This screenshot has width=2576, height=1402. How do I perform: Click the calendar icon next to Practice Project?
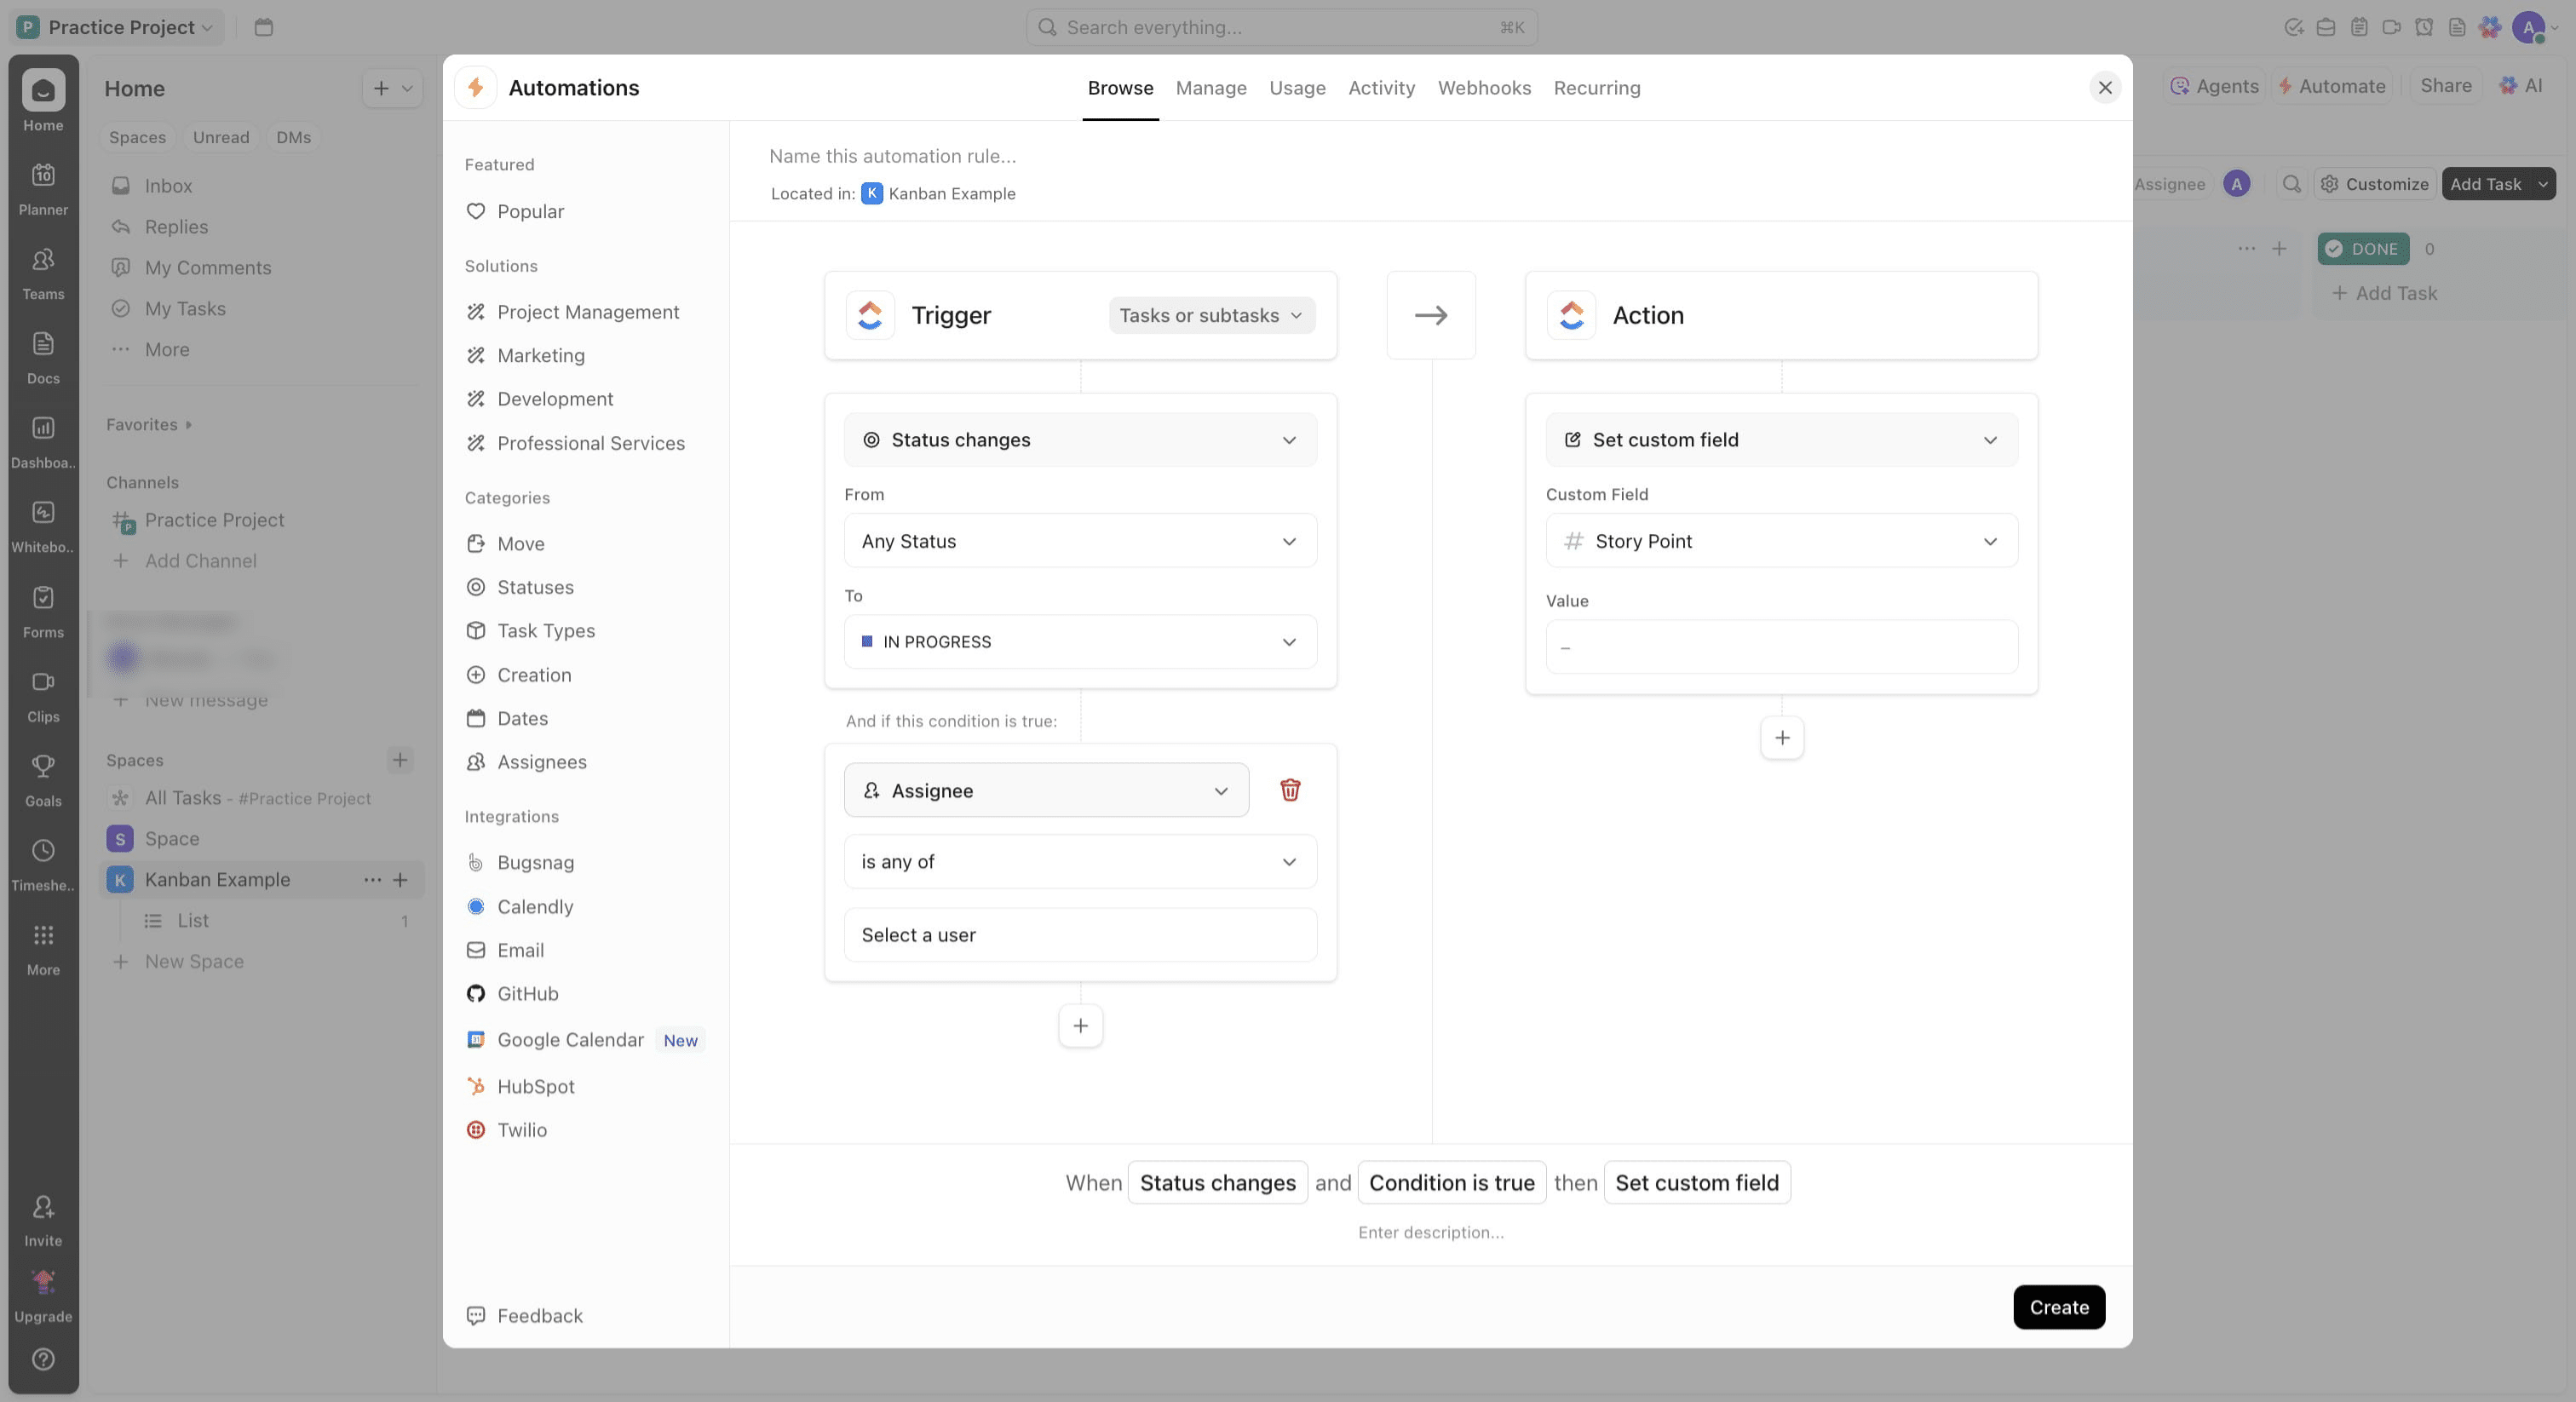coord(263,27)
